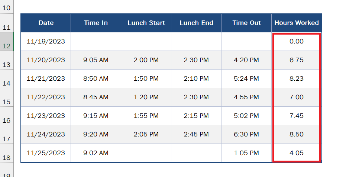356x177 pixels.
Task: Select the 11/19/2023 date cell
Action: pos(46,41)
